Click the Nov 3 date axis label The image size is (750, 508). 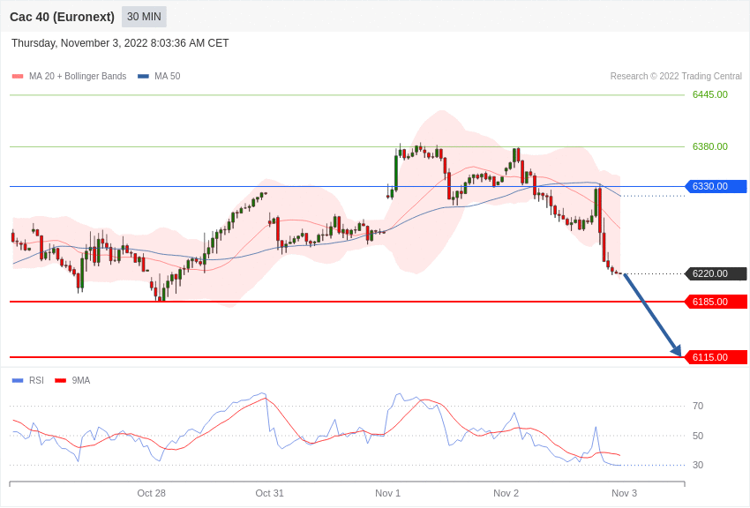point(624,493)
